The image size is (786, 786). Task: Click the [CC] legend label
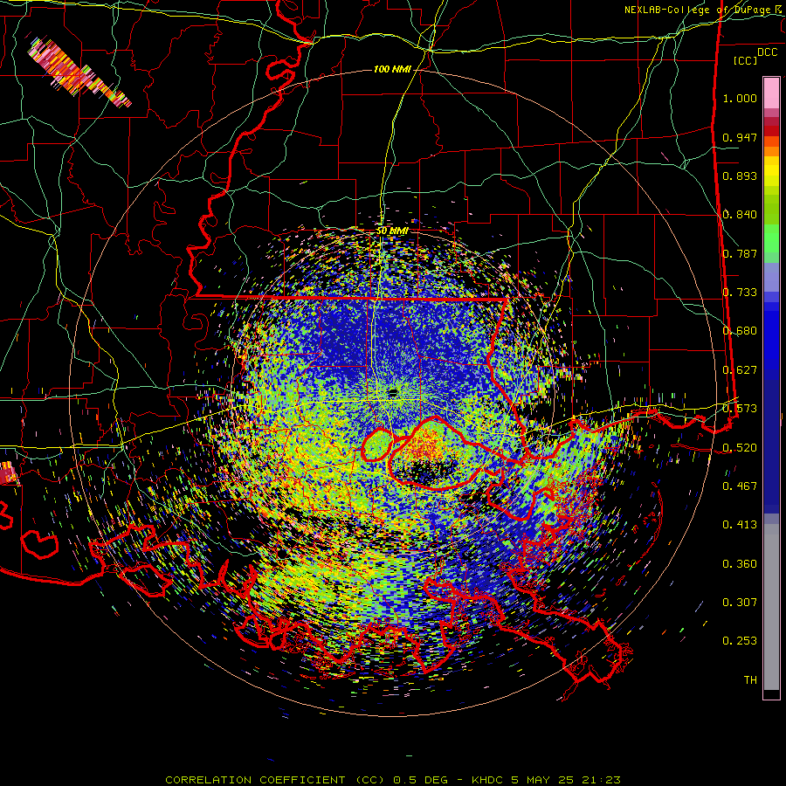(745, 60)
